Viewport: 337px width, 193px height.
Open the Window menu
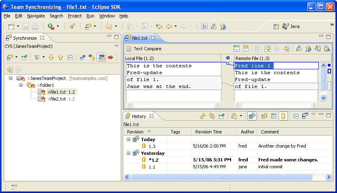point(107,16)
